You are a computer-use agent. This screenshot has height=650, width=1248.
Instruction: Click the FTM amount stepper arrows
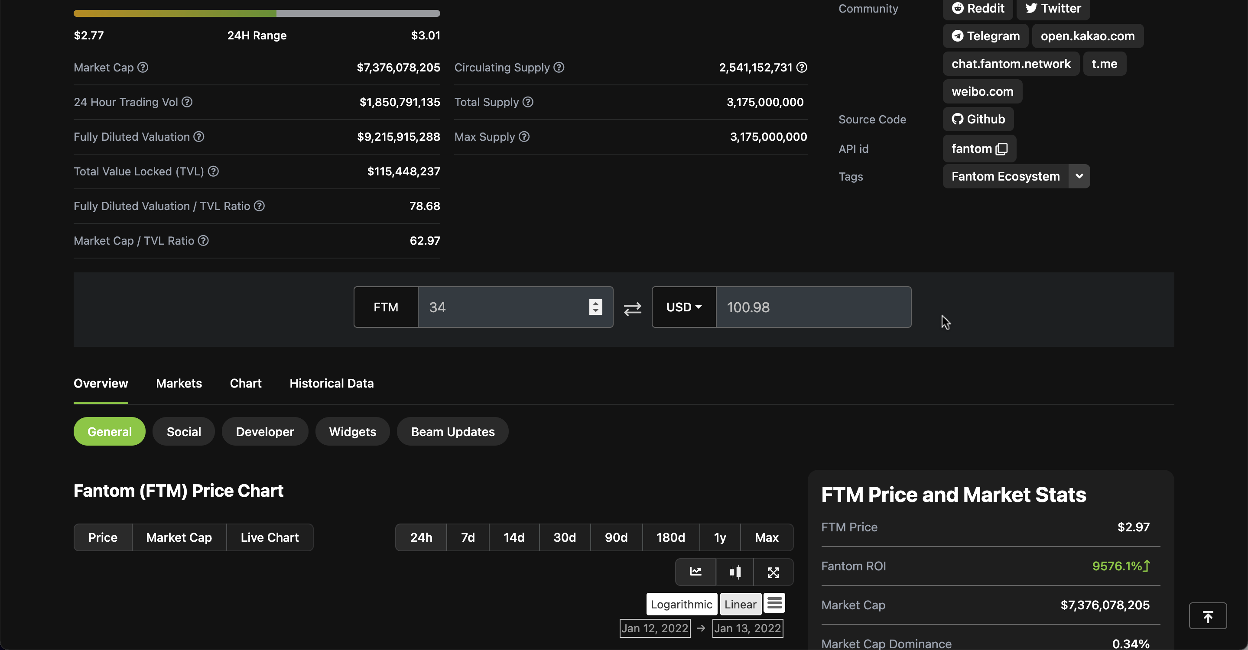(595, 307)
